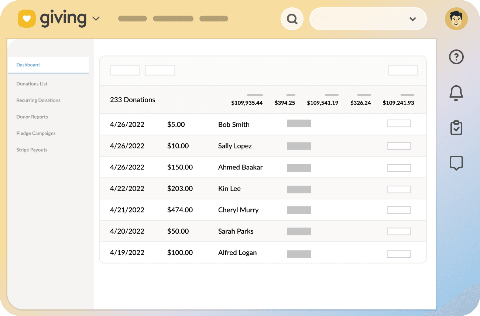The width and height of the screenshot is (480, 316).
Task: Expand the chevron next to giving
Action: tap(96, 18)
